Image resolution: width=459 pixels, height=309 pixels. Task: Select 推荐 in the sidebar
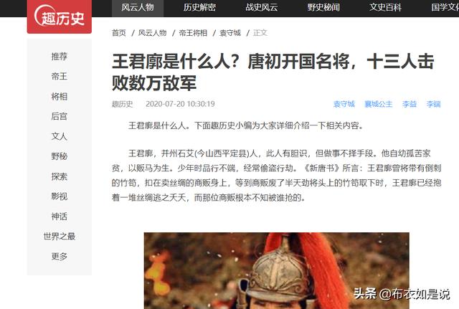coord(60,56)
